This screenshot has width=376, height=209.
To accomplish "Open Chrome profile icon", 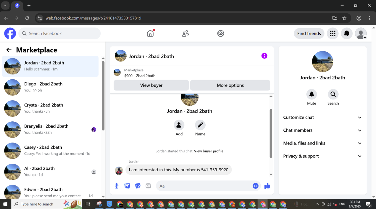I will (x=359, y=18).
